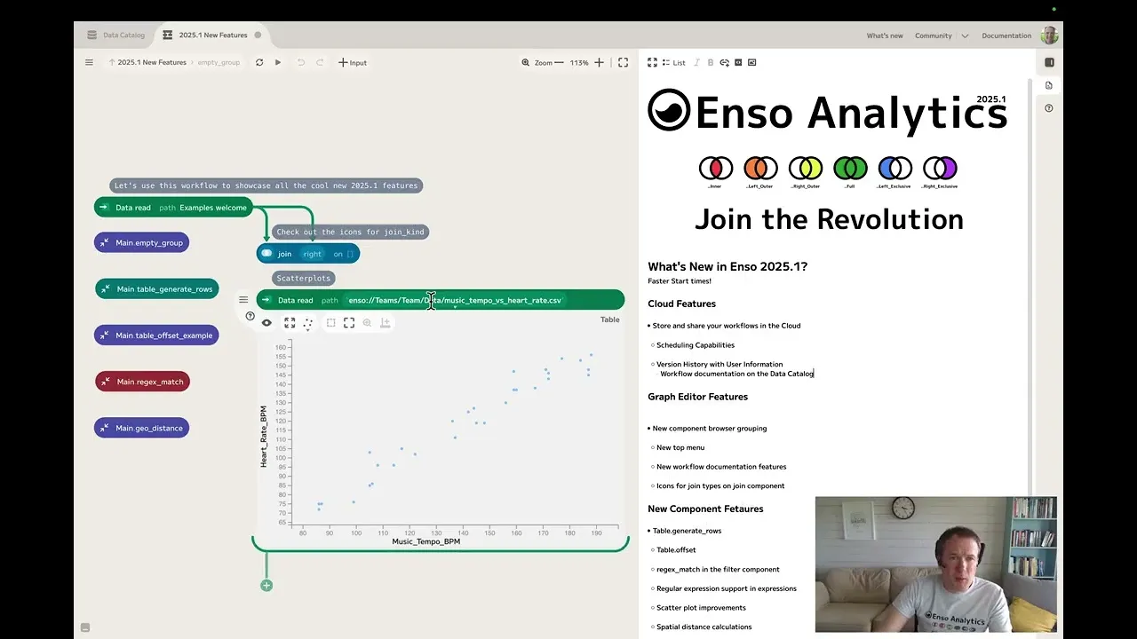1137x639 pixels.
Task: Click the 'Scheduling Capabilities' bullet text
Action: coord(696,345)
